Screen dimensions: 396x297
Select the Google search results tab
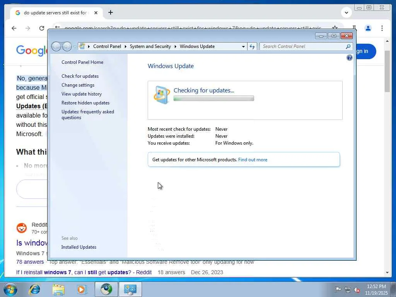56,13
